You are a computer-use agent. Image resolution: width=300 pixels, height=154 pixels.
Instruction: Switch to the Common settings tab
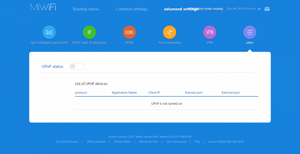(132, 9)
